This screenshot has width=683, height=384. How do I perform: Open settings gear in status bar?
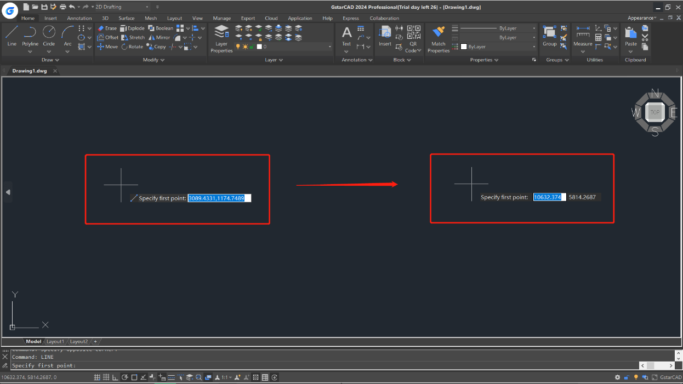coord(618,377)
